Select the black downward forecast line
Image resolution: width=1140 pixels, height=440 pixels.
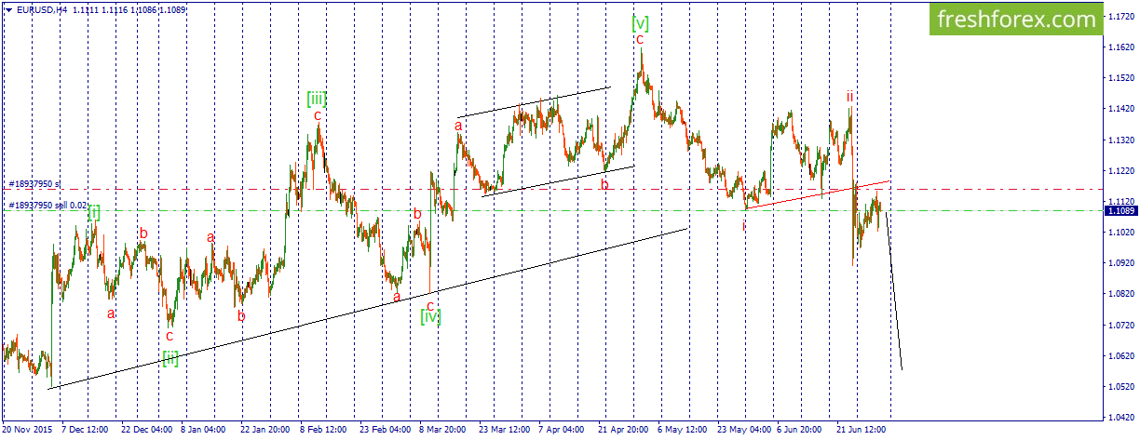coord(893,290)
